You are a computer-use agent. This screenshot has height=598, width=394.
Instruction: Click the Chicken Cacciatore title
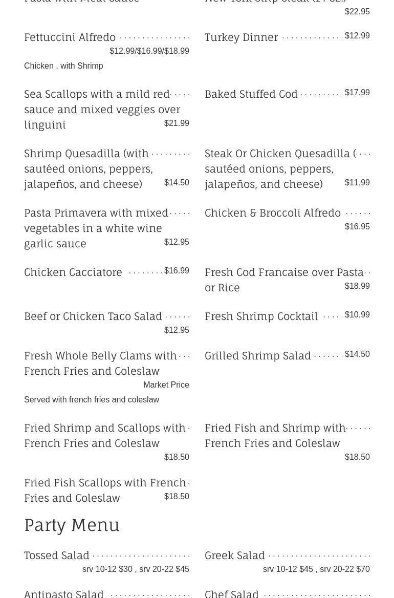pos(73,272)
